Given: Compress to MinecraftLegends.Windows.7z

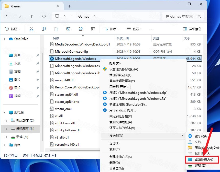Looking at the screenshot, I should click(144, 99).
